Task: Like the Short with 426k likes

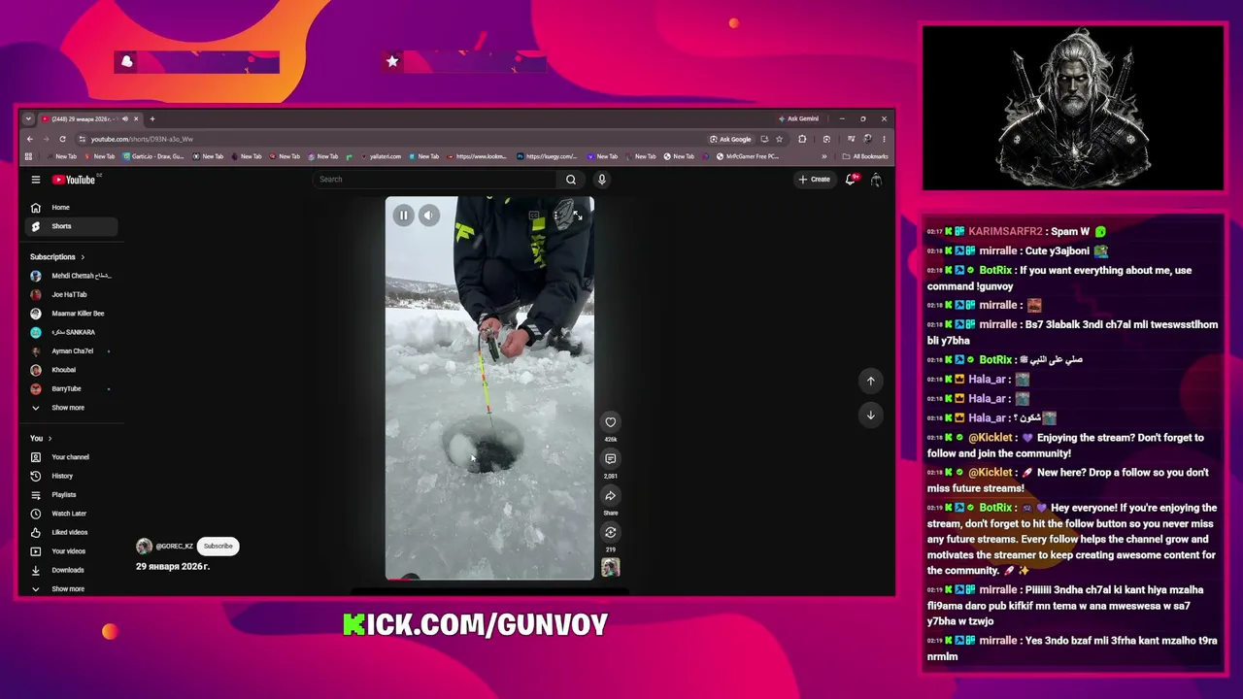Action: 611,421
